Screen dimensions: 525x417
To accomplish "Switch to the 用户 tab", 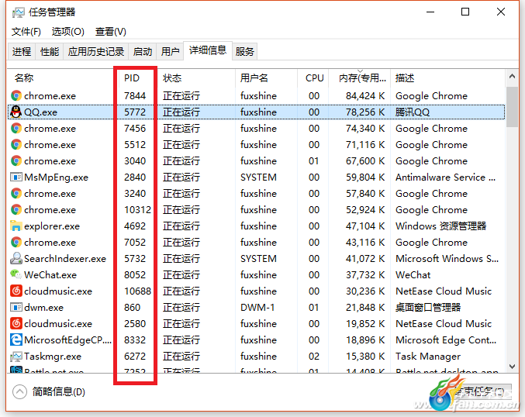I will 170,51.
